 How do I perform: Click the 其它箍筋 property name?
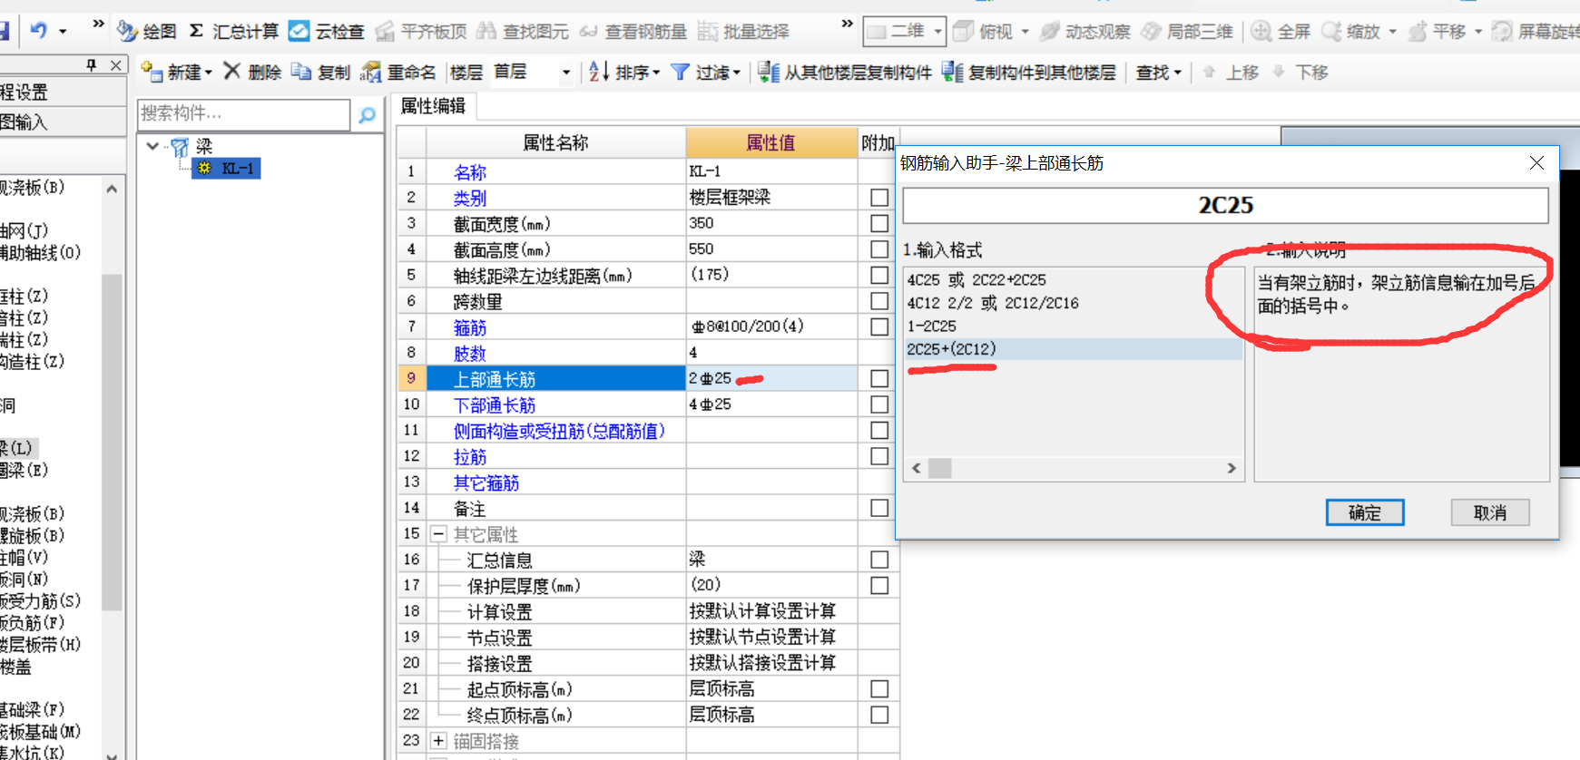(x=486, y=482)
